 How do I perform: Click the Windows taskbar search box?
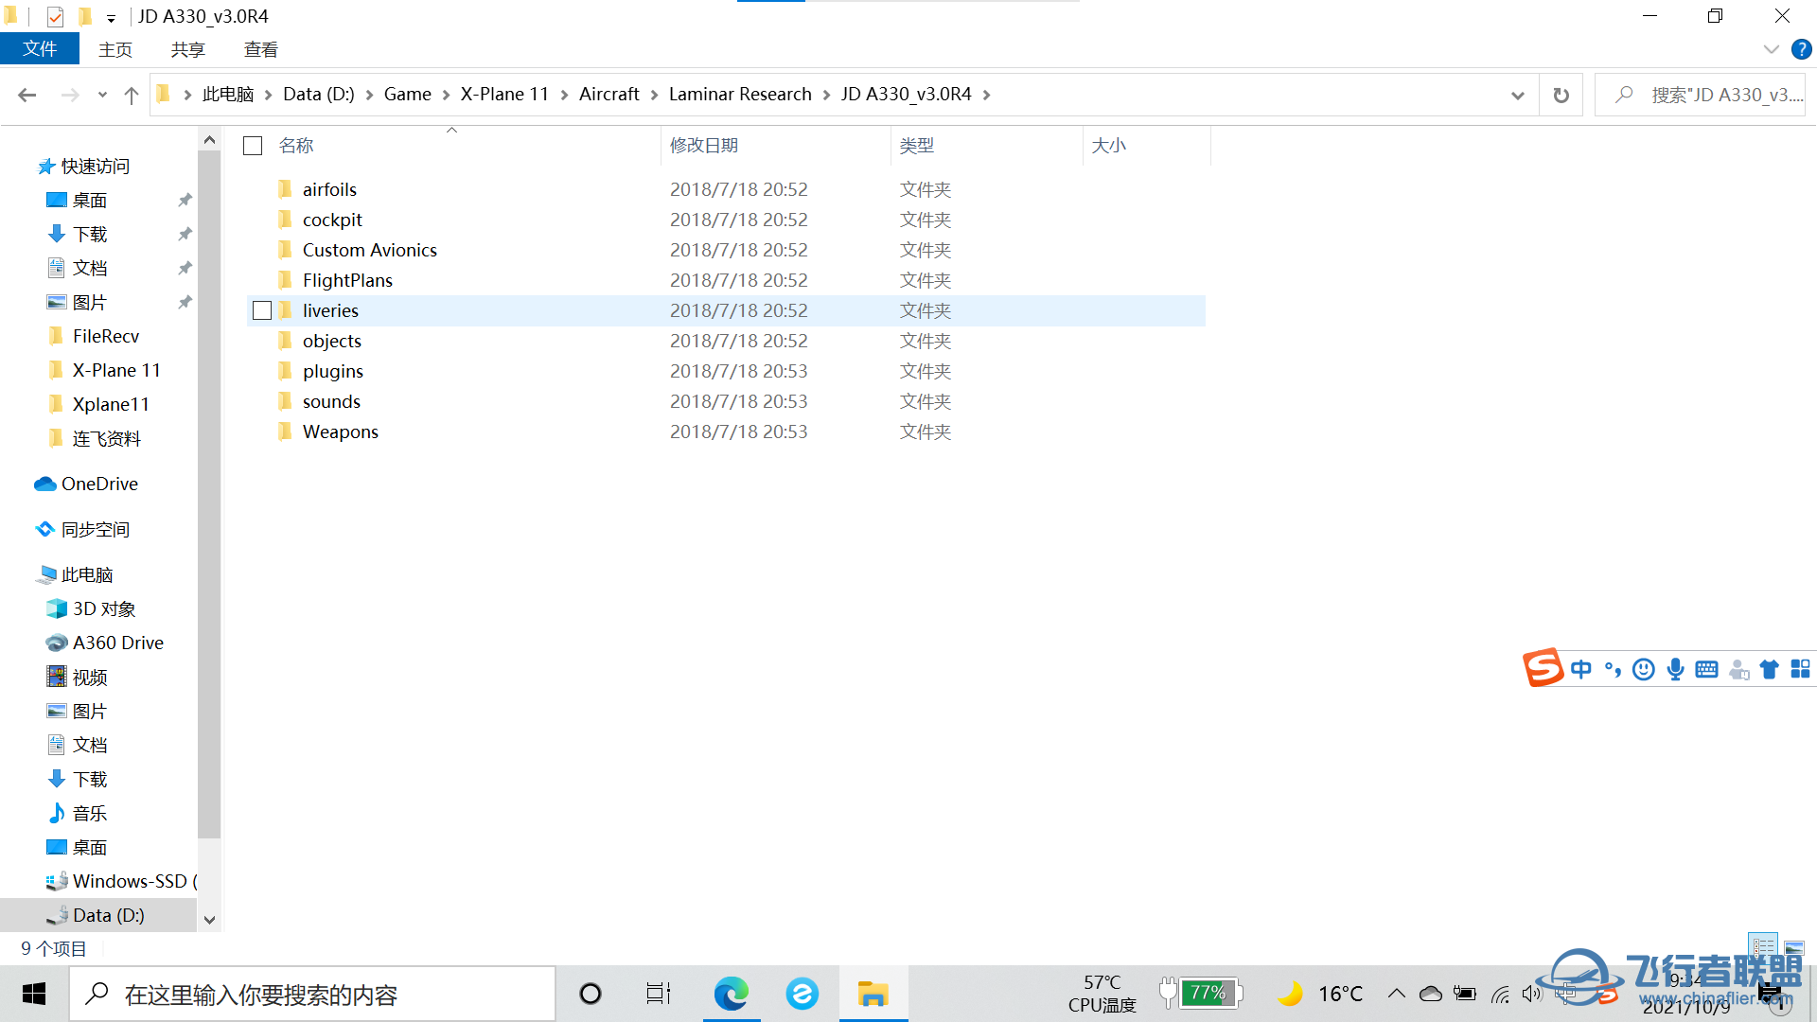pyautogui.click(x=312, y=994)
